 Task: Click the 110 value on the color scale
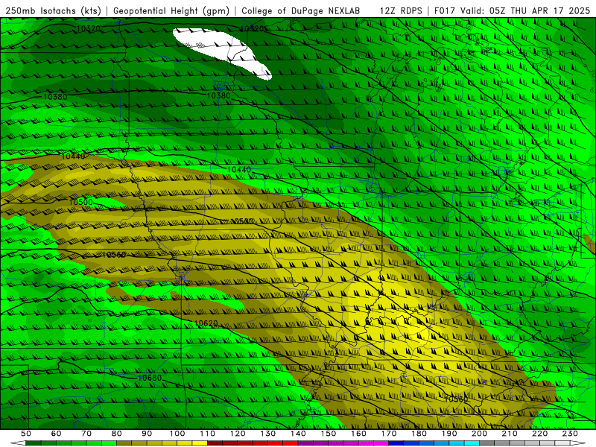pyautogui.click(x=208, y=434)
